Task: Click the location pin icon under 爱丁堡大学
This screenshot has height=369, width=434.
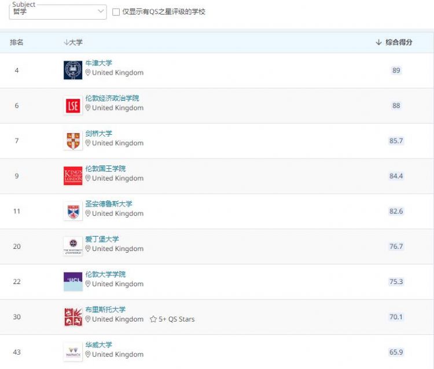Action: (x=88, y=248)
